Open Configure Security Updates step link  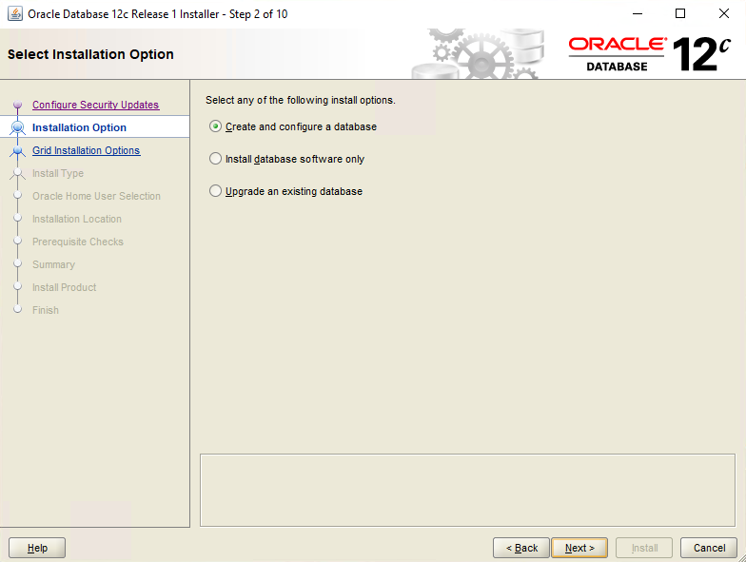click(95, 105)
